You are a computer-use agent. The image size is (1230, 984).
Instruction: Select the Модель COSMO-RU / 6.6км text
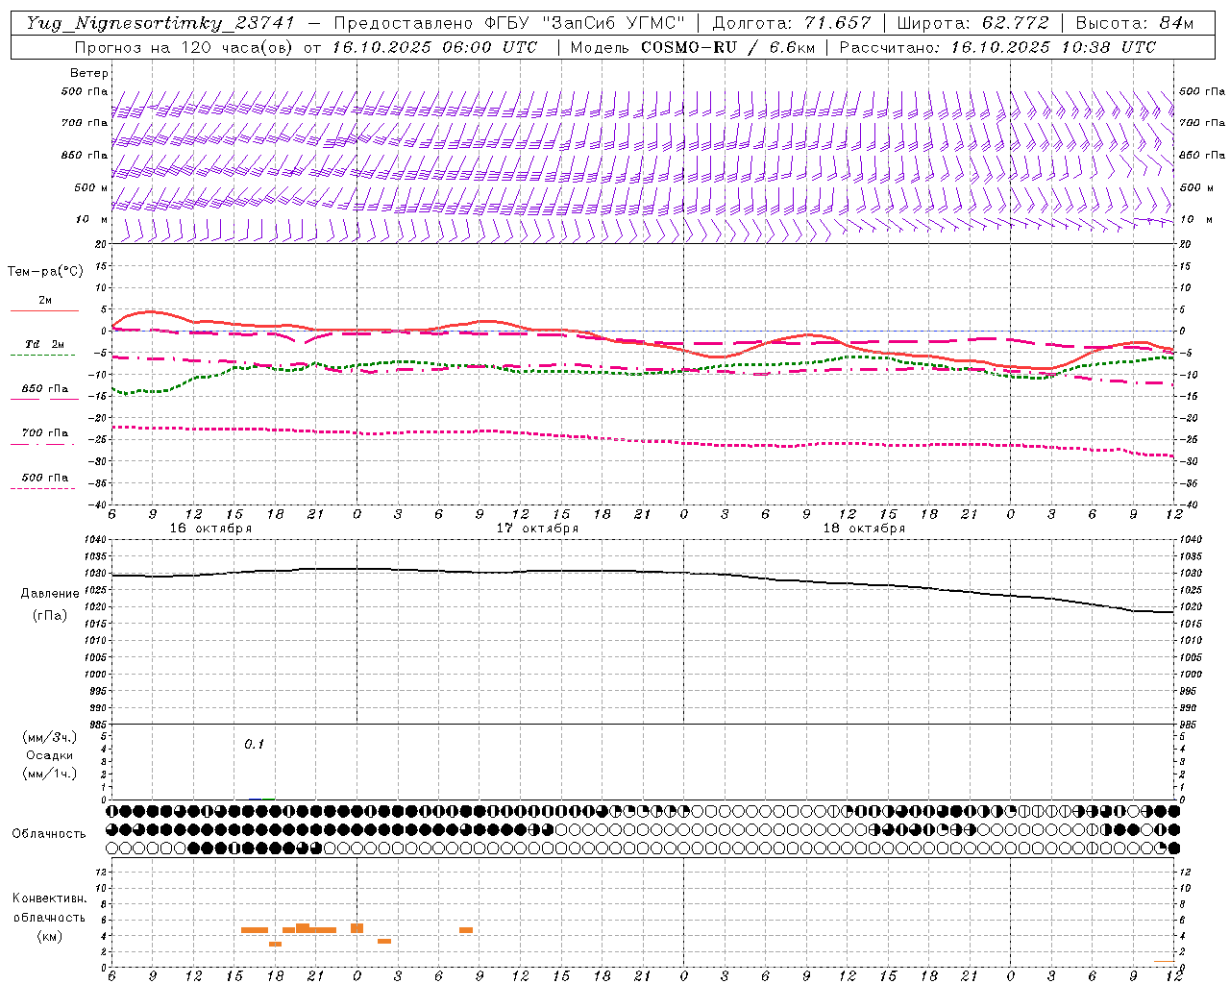pos(692,47)
